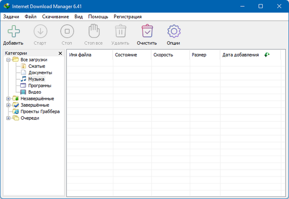The height and width of the screenshot is (199, 289).
Task: Open the Скачивание menu
Action: [x=56, y=17]
